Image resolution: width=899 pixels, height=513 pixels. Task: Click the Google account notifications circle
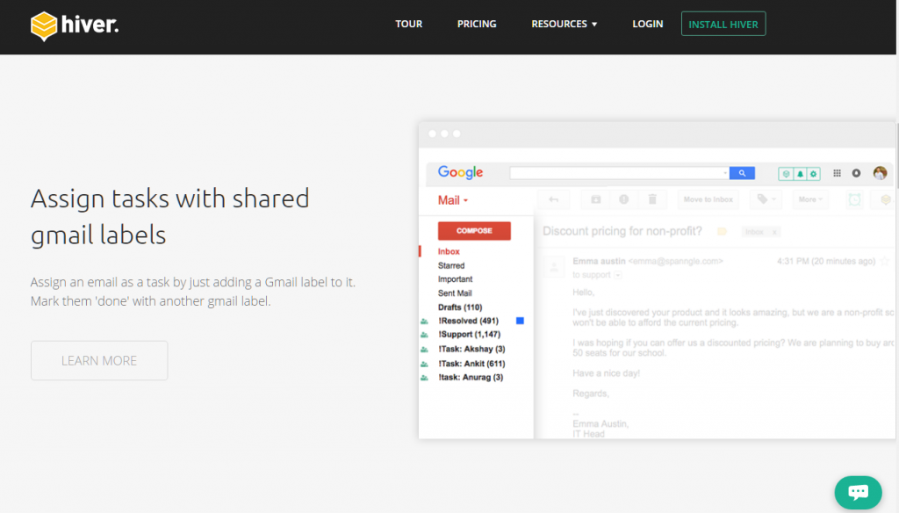point(856,173)
